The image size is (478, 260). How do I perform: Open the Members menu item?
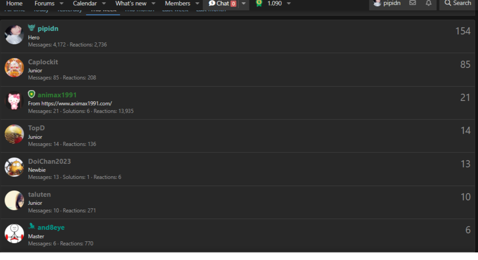(x=178, y=4)
